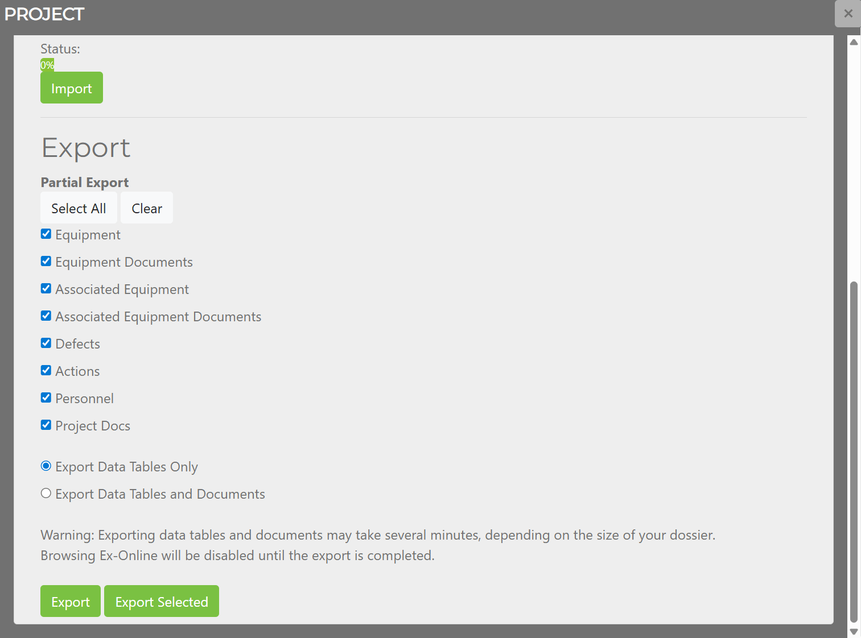Click the Status: label
The width and height of the screenshot is (861, 638).
(60, 49)
